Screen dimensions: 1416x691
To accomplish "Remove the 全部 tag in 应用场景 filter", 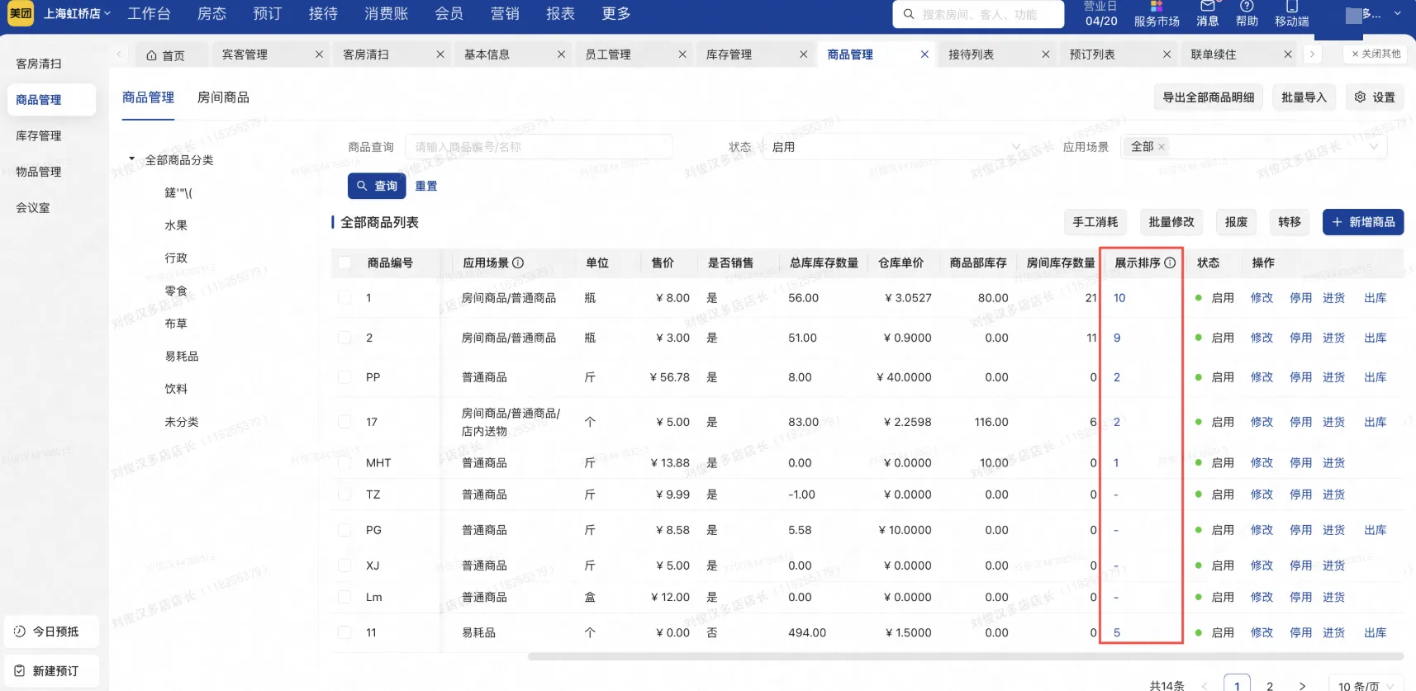I will pyautogui.click(x=1161, y=147).
